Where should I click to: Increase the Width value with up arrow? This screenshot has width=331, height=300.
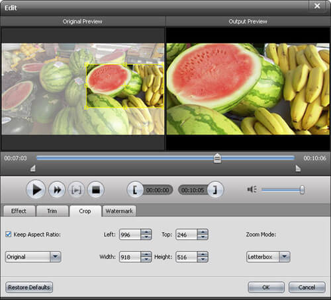coord(146,254)
